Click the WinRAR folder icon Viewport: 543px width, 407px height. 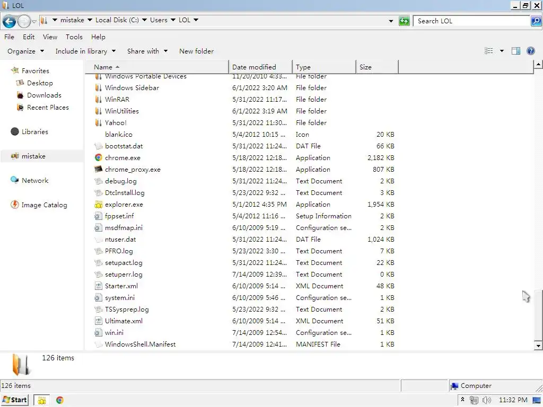click(98, 99)
